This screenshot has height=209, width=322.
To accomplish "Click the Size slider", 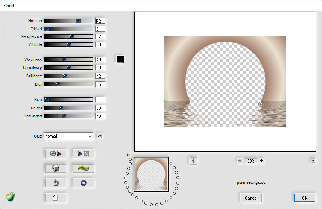I will [x=69, y=100].
